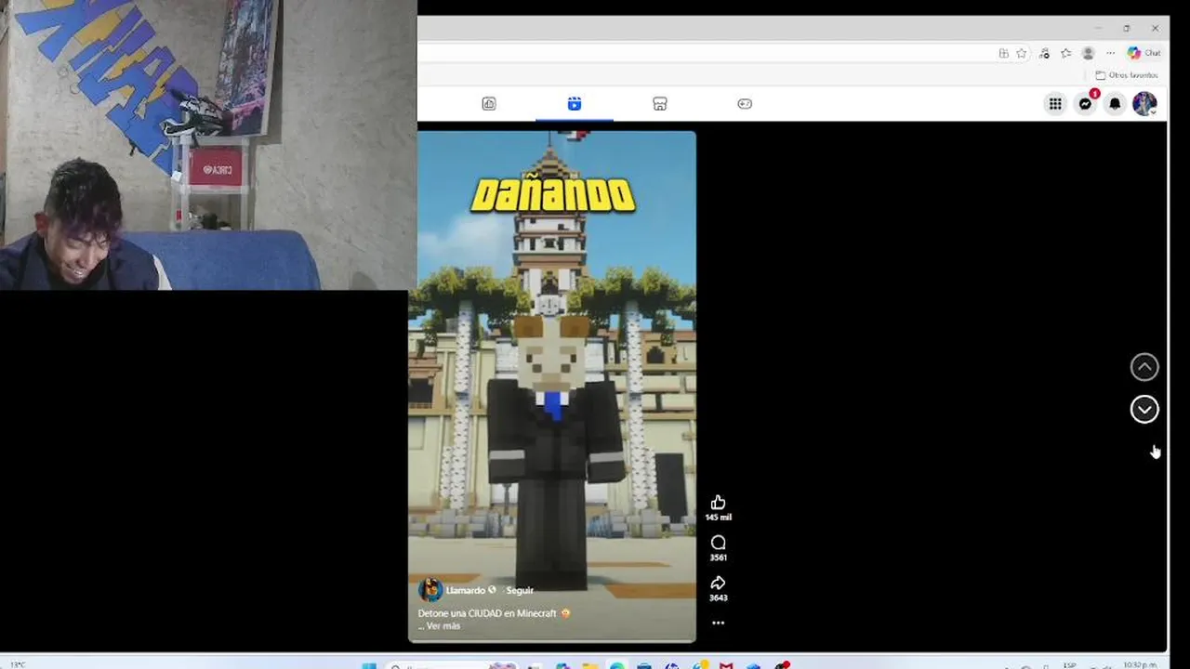Click the 'Detone una CIUDAD en Minecraft' caption
Screen dimensions: 1190x669
point(487,613)
